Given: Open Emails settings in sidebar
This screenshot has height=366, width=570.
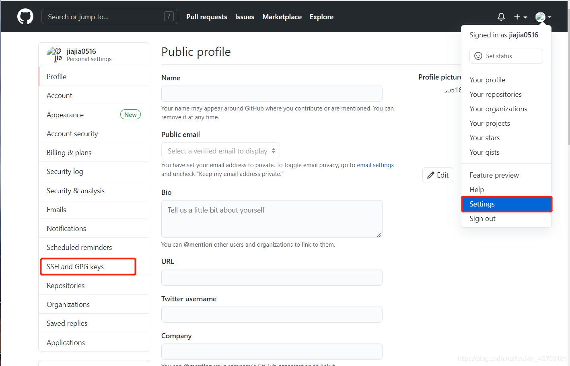Looking at the screenshot, I should pos(94,209).
